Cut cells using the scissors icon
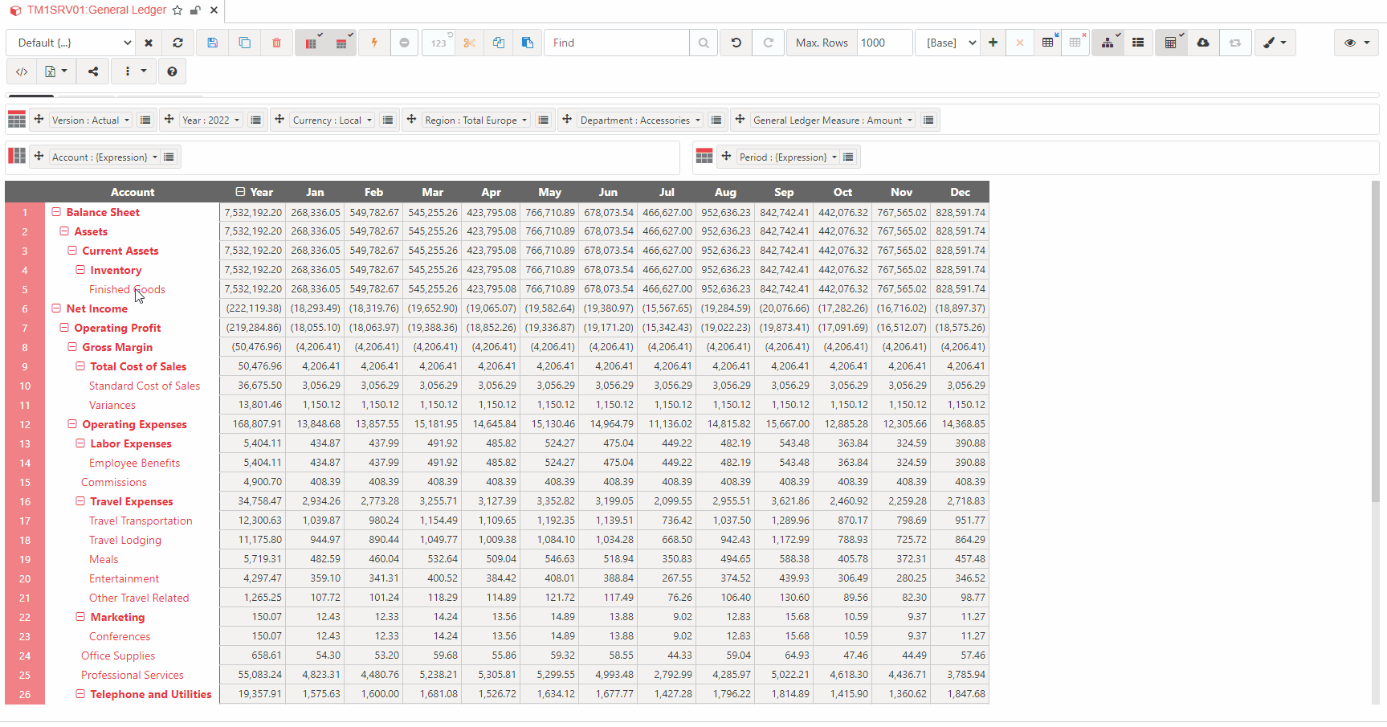Screen dimensions: 1387x727 pos(470,42)
